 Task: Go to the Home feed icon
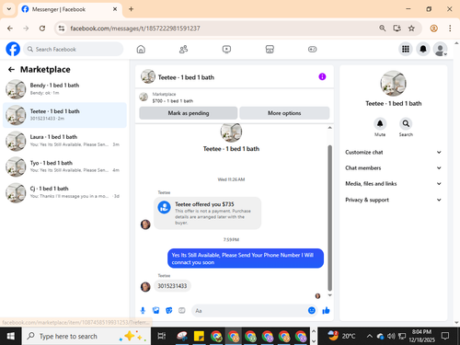(x=141, y=49)
